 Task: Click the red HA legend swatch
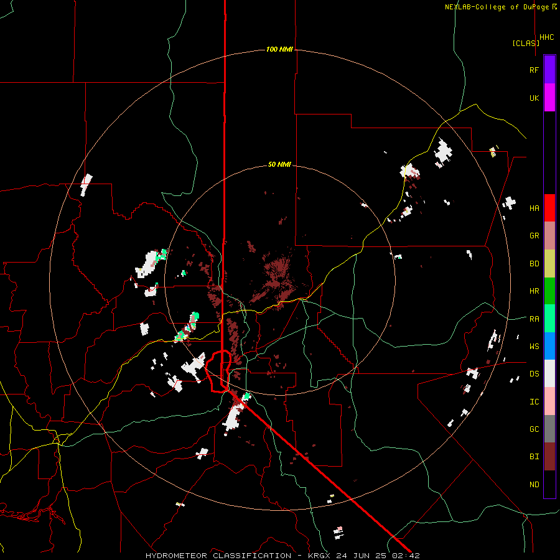point(549,208)
